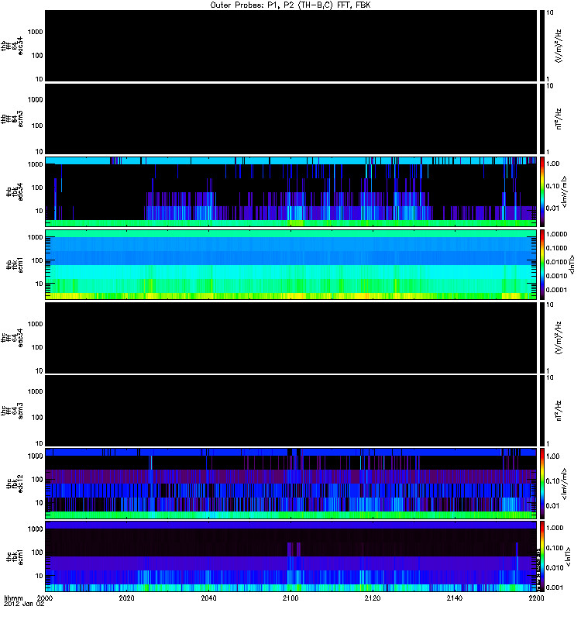
Task: Click the black color bar of thc fff scm3 panel
Action: [542, 411]
